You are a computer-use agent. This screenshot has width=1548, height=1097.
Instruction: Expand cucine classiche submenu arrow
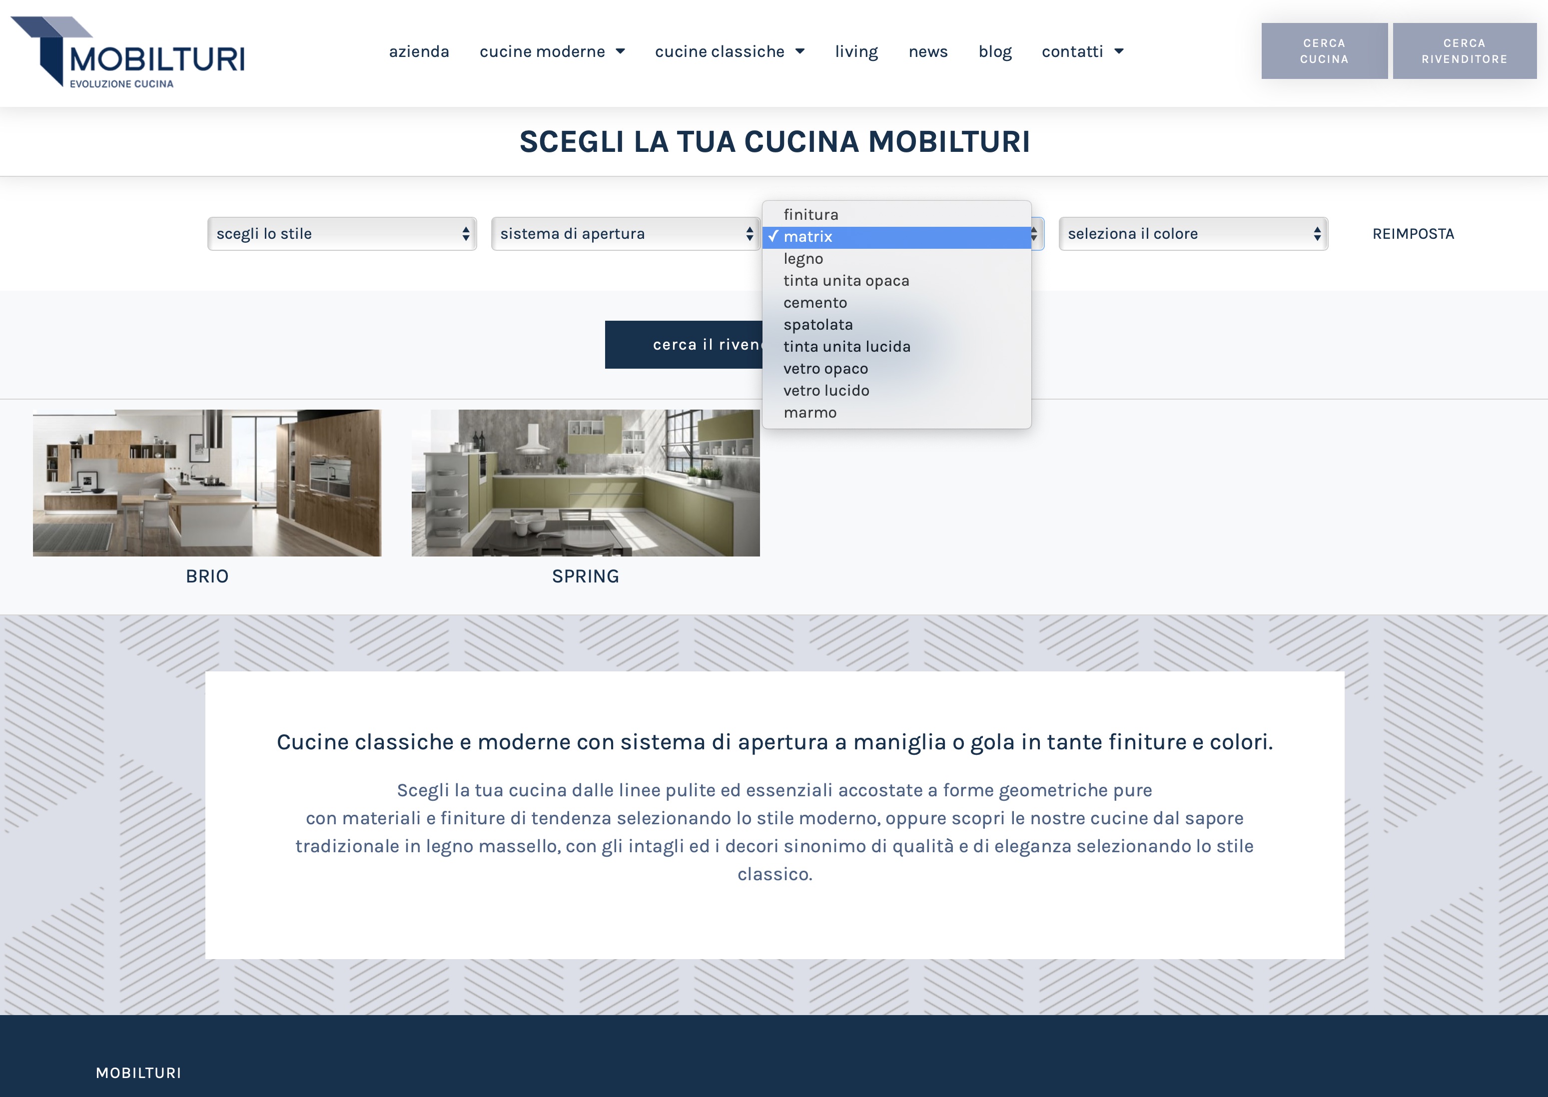click(x=800, y=51)
